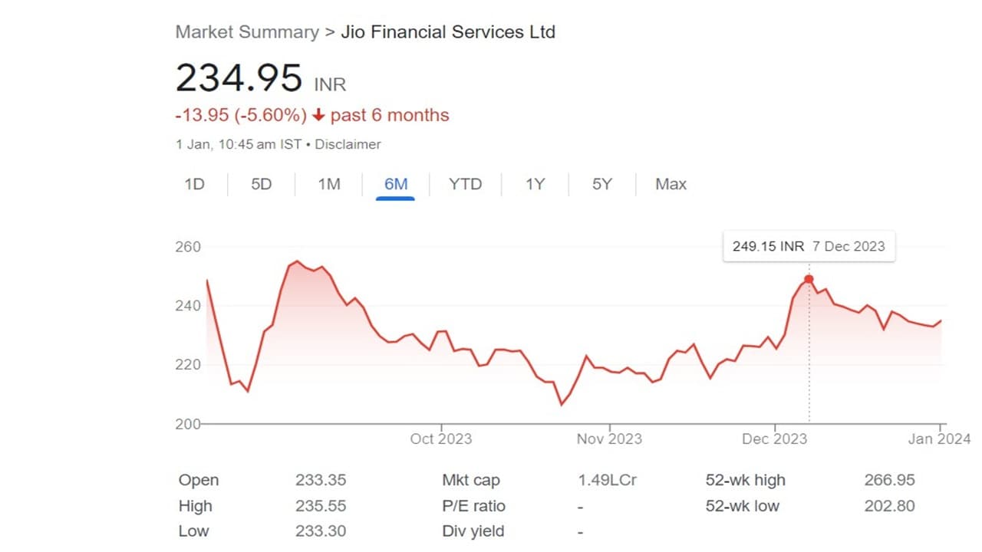This screenshot has width=982, height=552.
Task: Click the red marker dot on chart
Action: 809,280
